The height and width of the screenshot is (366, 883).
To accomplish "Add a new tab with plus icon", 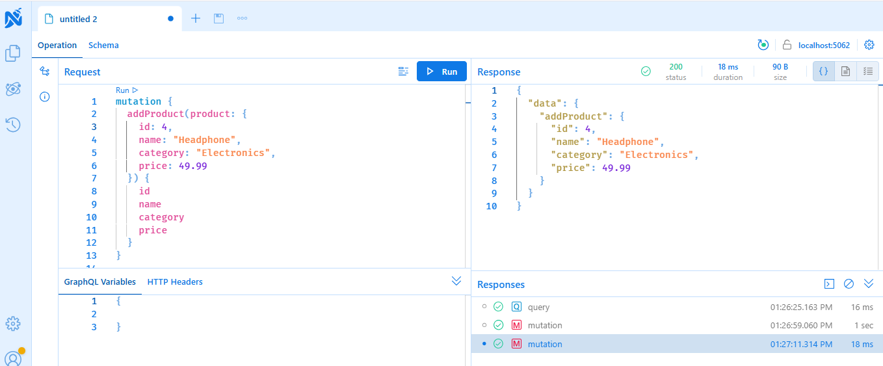I will [195, 18].
